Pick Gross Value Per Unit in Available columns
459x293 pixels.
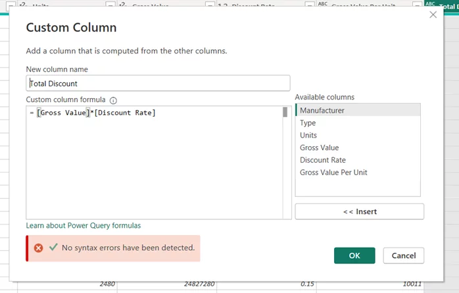pos(333,173)
